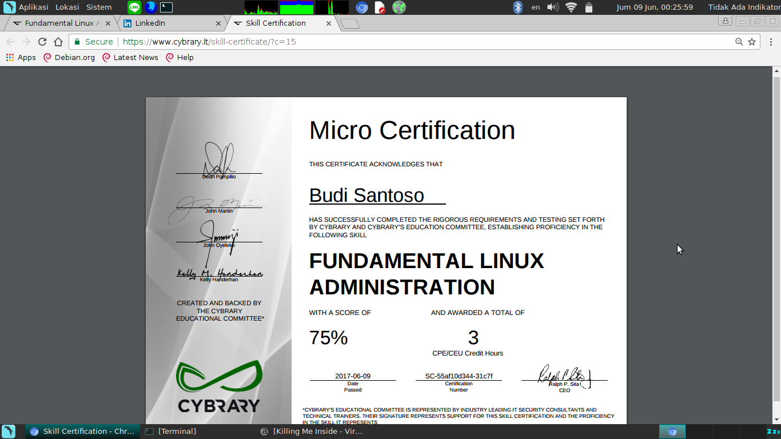Click the date passed 2017-06-09
Image resolution: width=781 pixels, height=439 pixels.
point(353,376)
